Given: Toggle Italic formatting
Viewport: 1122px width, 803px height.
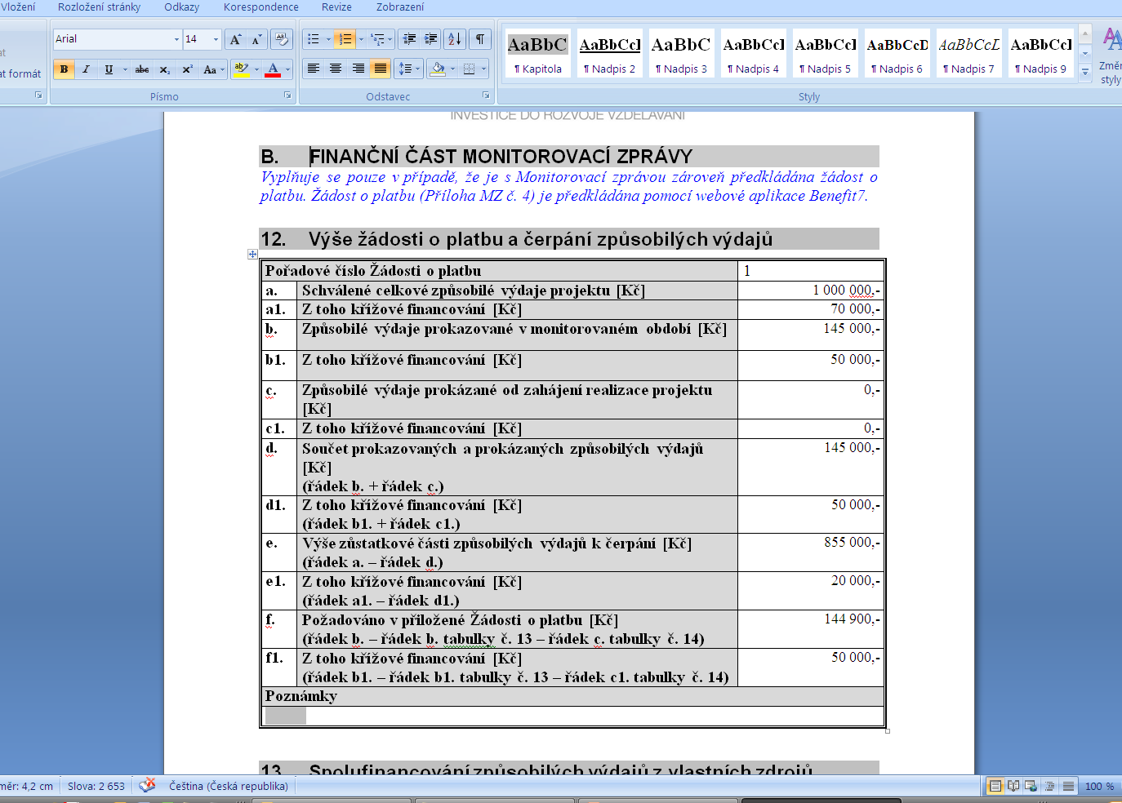Looking at the screenshot, I should (86, 69).
